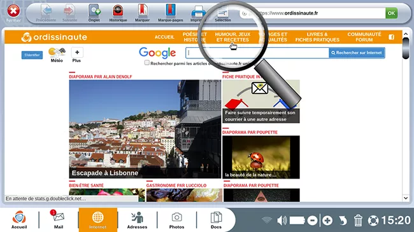Screen dimensions: 414x232
Task: Open the Communauté Forum menu
Action: click(364, 37)
